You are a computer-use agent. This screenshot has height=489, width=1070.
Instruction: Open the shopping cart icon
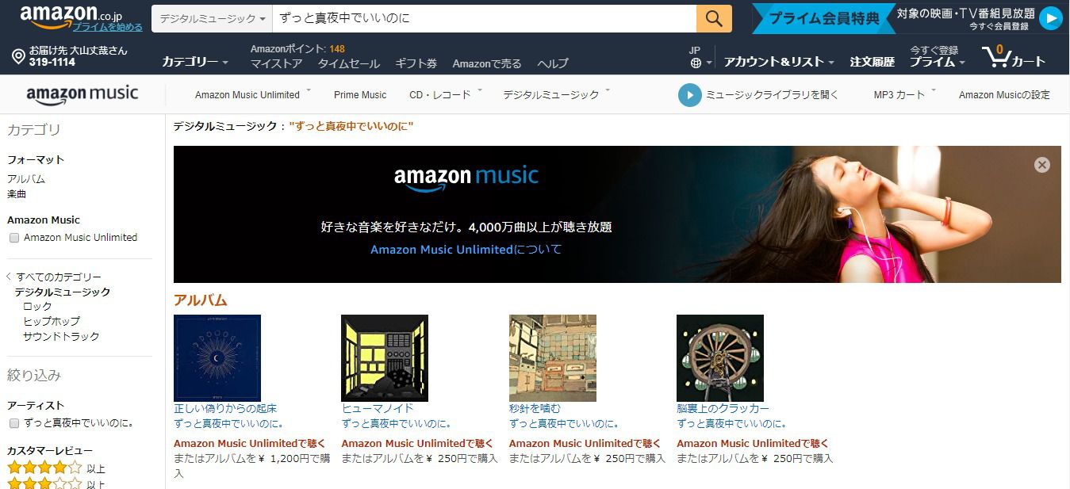(x=995, y=56)
